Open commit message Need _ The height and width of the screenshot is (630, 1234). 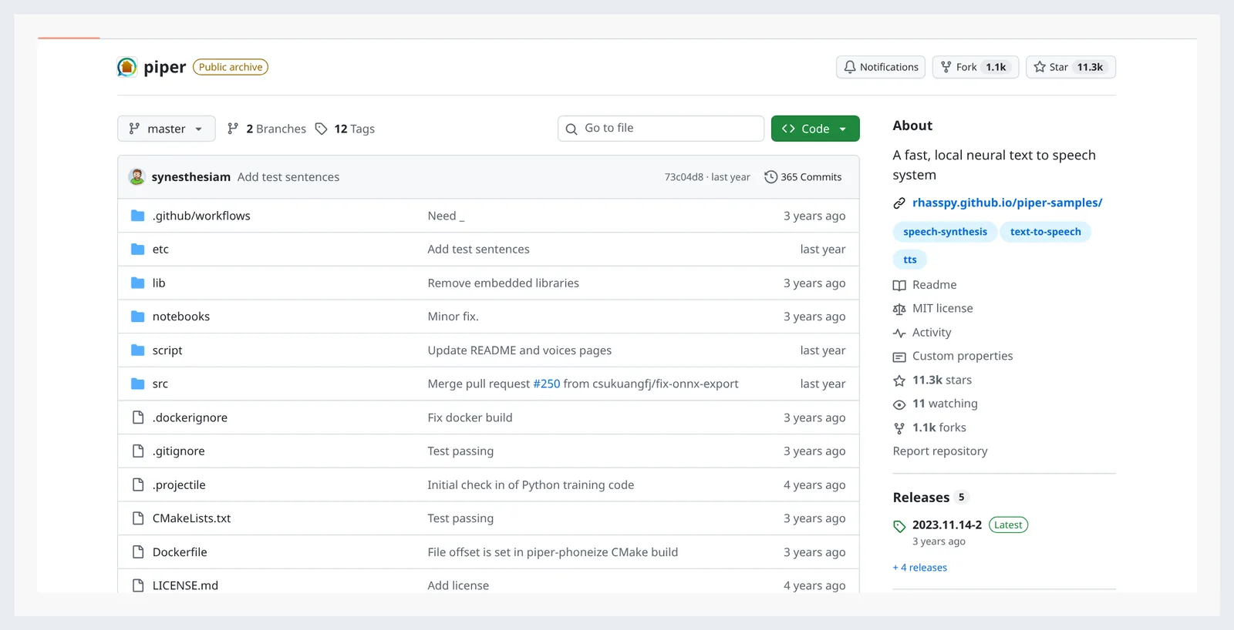coord(446,216)
